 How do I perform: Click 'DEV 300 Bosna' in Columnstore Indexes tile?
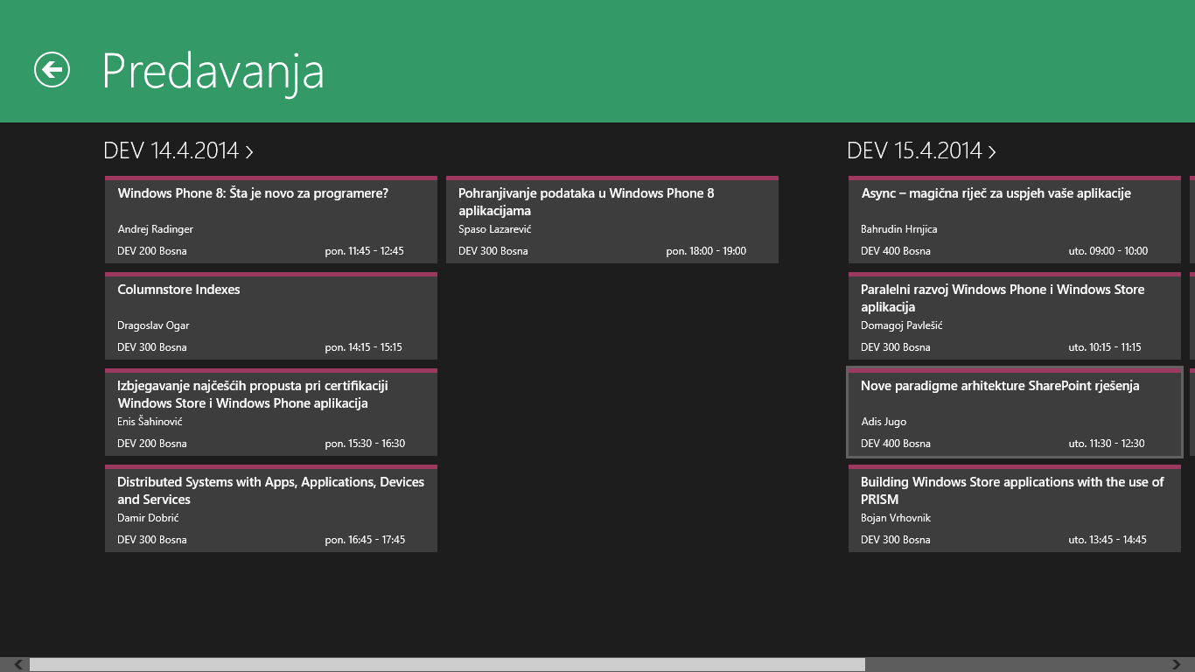[x=152, y=347]
